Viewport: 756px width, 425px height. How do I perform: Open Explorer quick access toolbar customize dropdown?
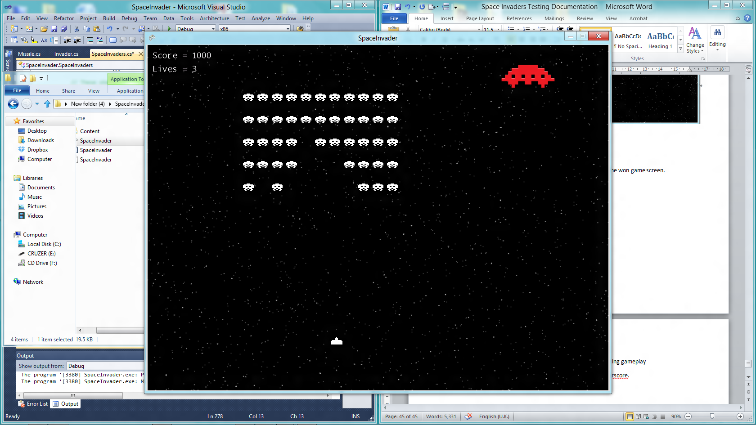[x=41, y=78]
